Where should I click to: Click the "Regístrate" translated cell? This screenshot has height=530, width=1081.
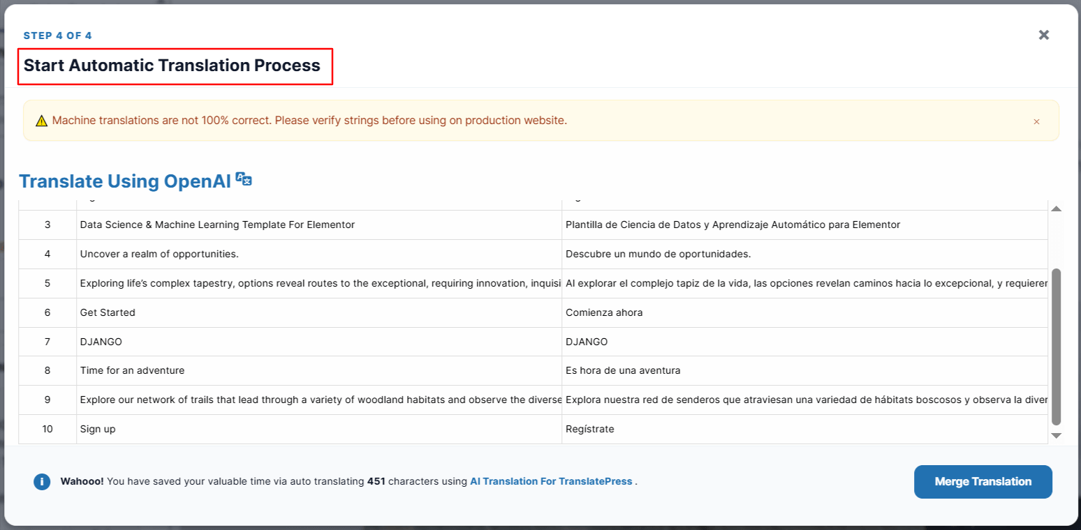(590, 429)
